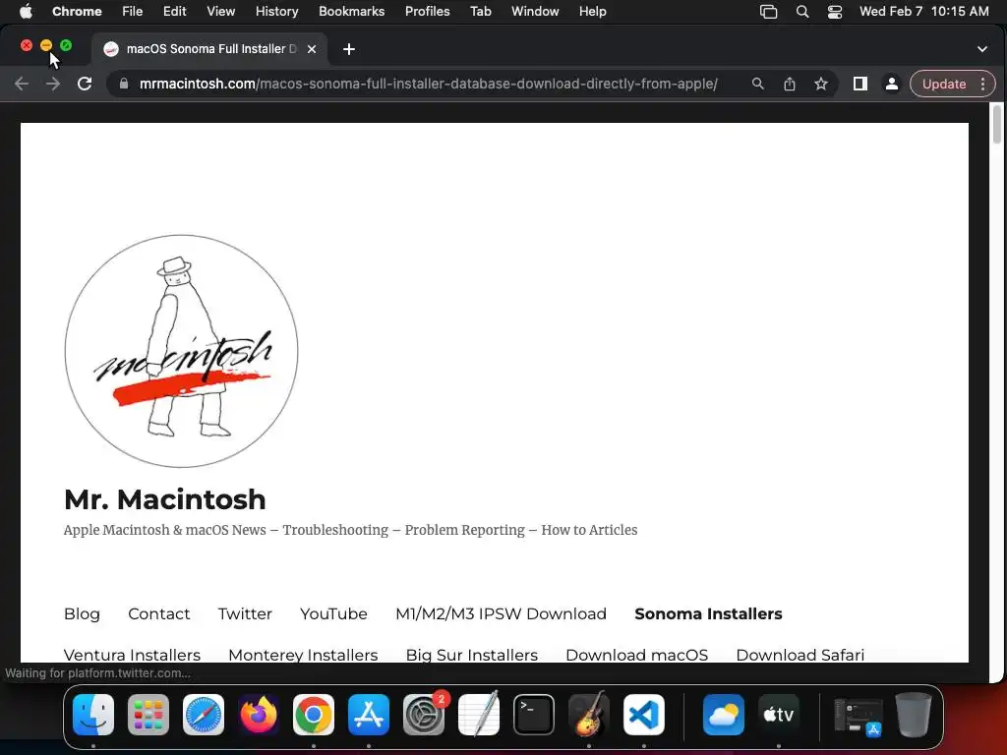Open the Monterey Installers link
This screenshot has height=755, width=1007.
[303, 655]
